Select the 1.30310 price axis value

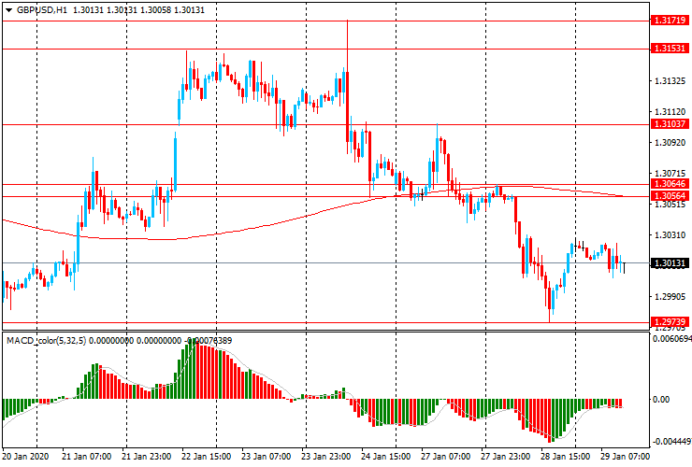(670, 235)
